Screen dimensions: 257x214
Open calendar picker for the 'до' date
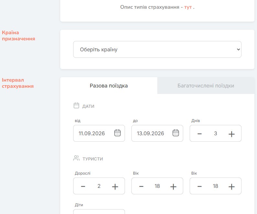point(176,133)
